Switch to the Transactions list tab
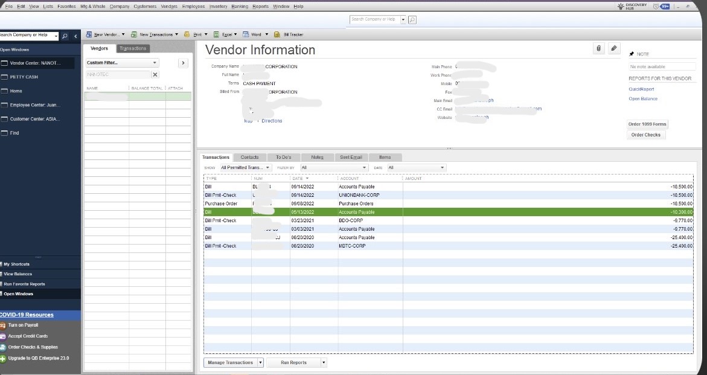Viewport: 707px width, 375px height. click(x=133, y=48)
